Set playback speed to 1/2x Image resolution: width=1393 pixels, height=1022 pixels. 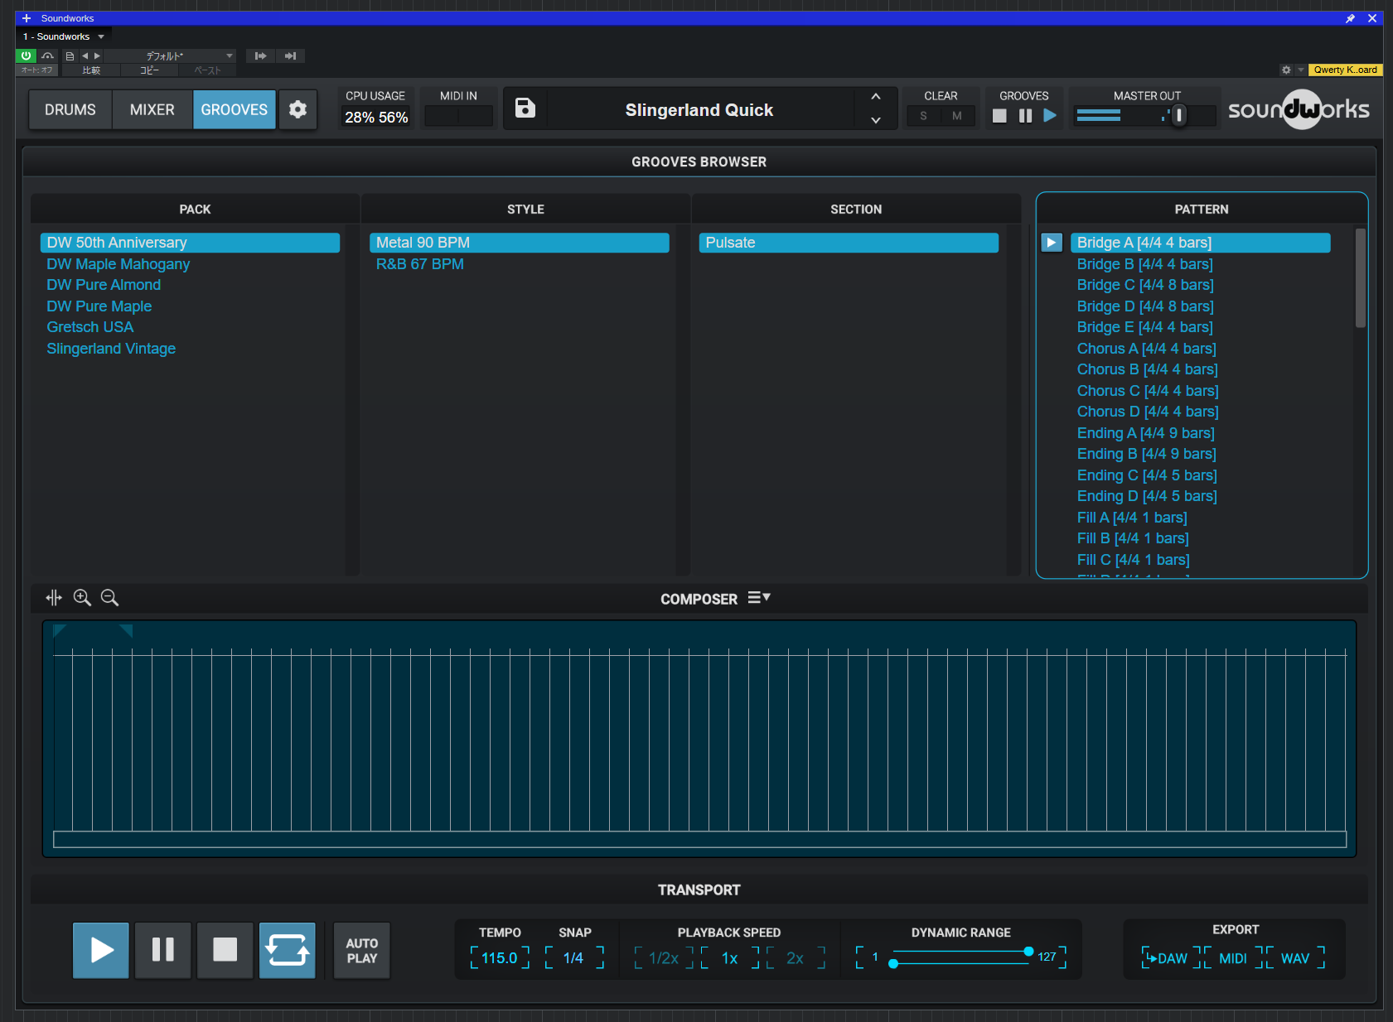(x=664, y=958)
